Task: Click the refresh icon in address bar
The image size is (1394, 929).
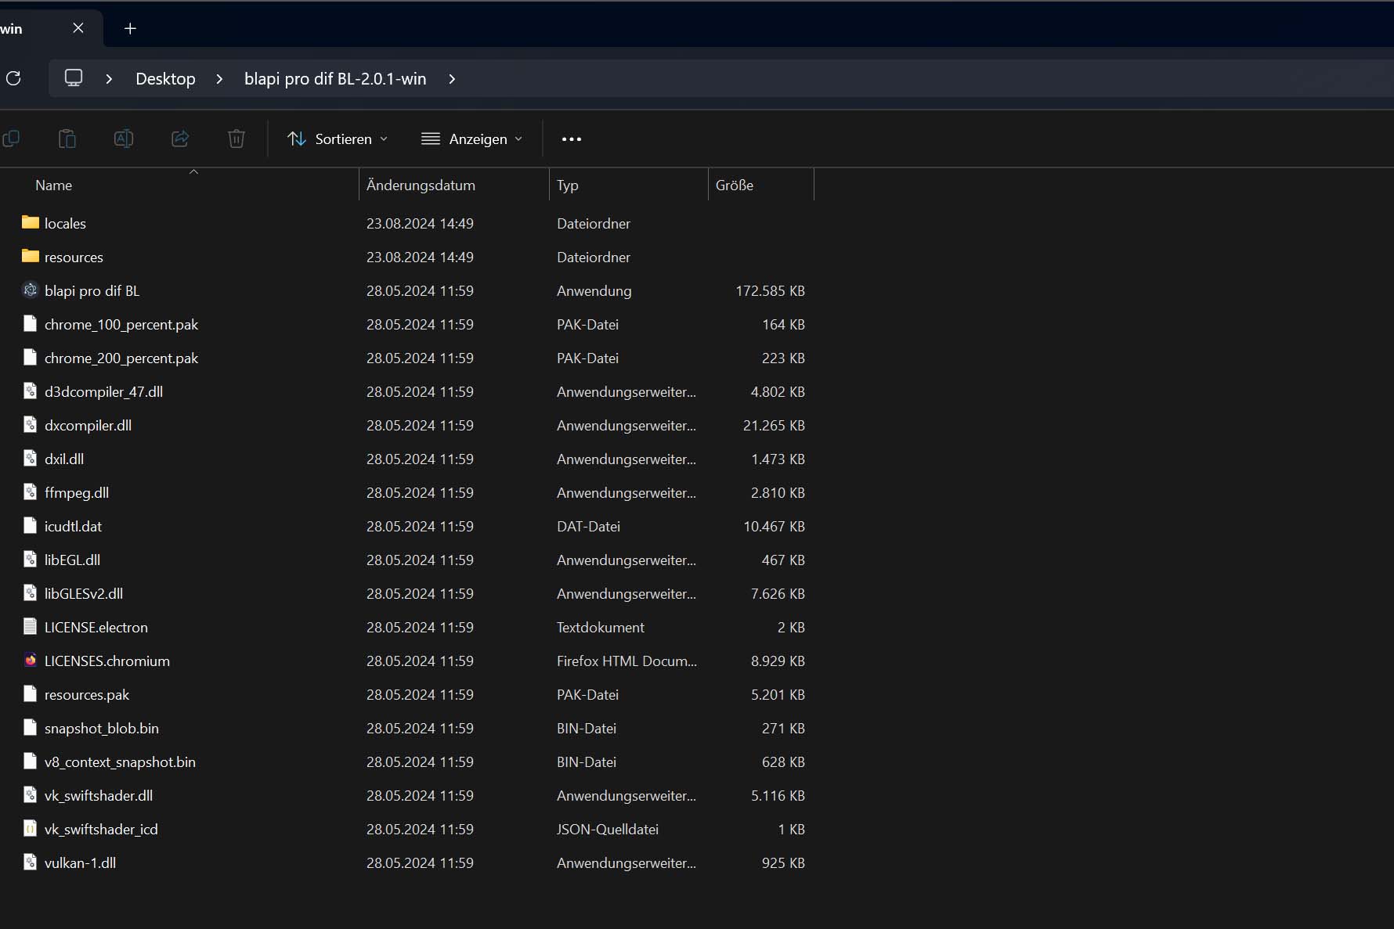Action: (x=13, y=78)
